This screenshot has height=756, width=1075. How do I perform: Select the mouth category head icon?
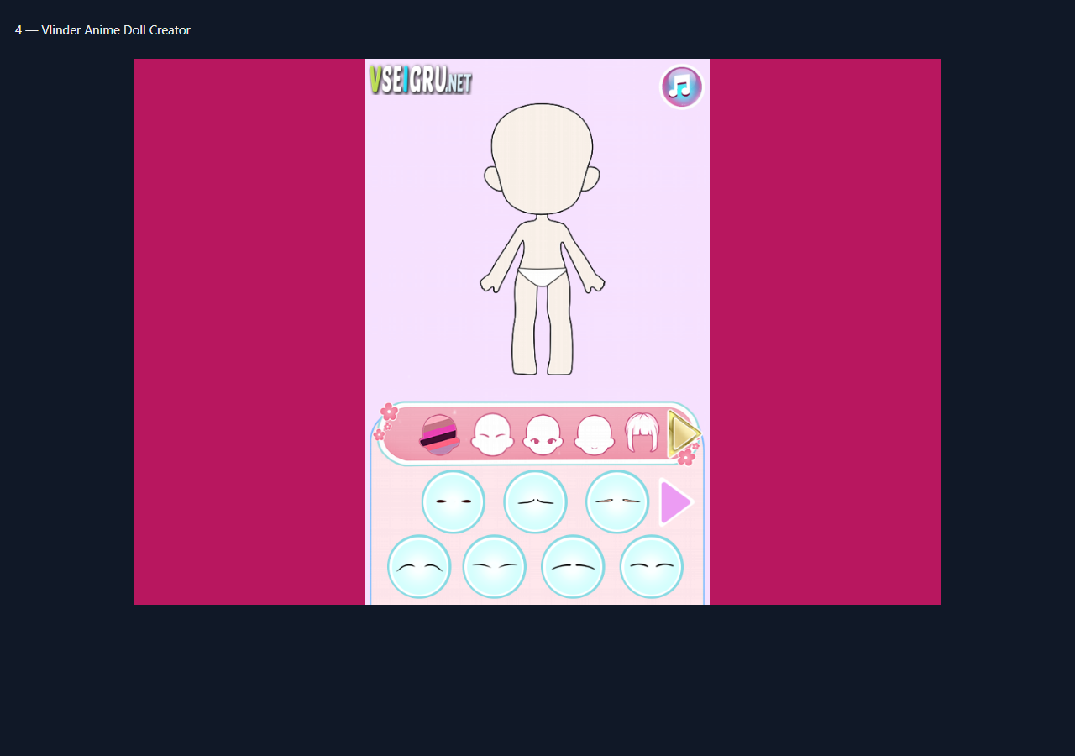pos(595,435)
